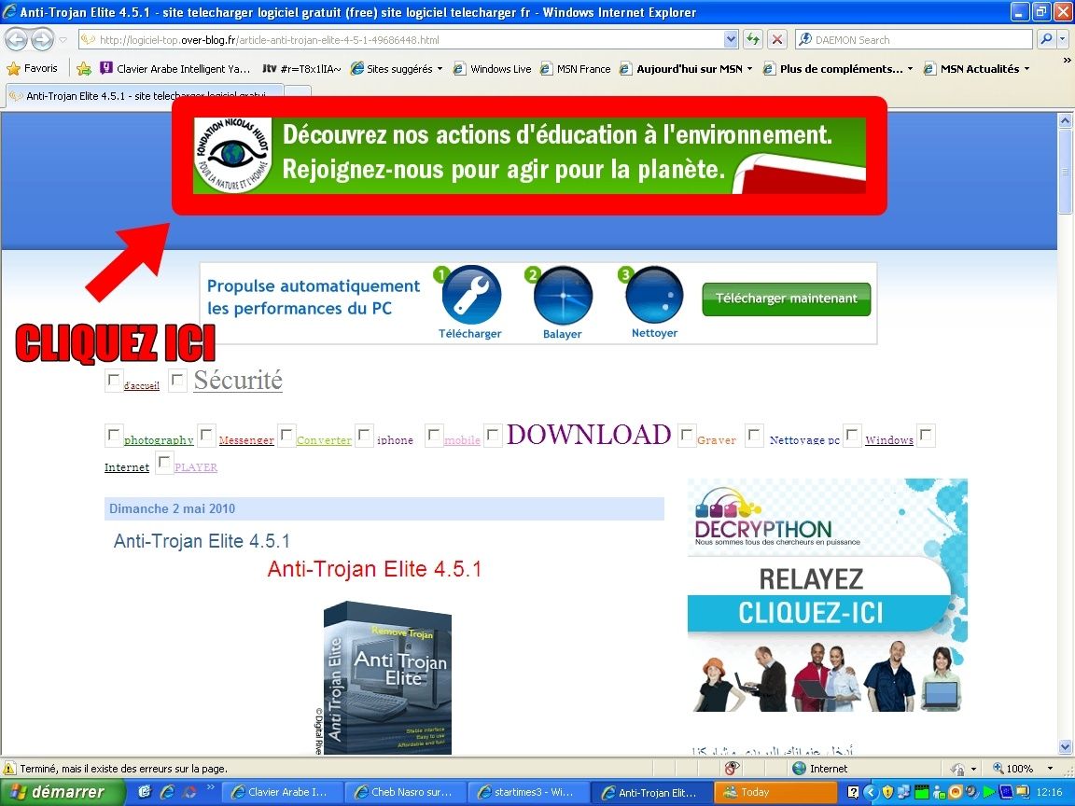Open the Graver category link
1075x806 pixels.
point(717,440)
